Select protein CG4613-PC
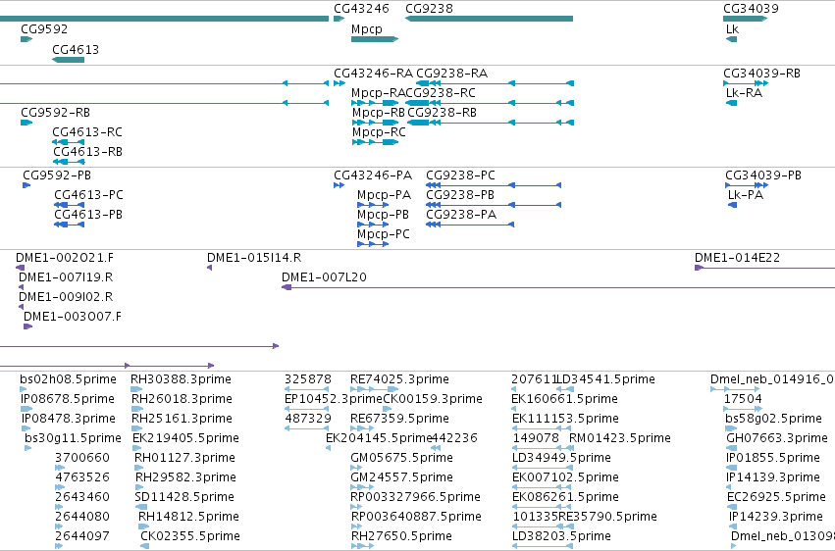Image resolution: width=835 pixels, height=551 pixels. tap(88, 195)
